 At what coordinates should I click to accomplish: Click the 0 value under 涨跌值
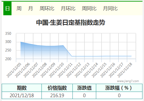[x=84, y=96]
